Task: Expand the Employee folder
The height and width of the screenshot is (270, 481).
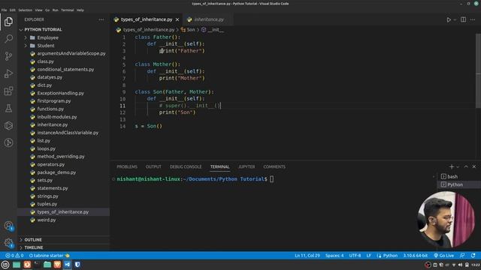Action: 63,37
